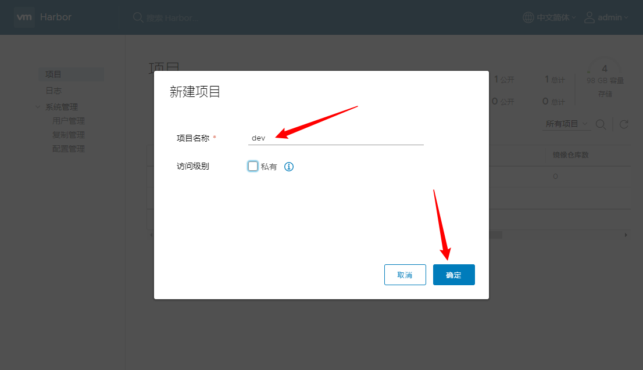Click the globe language icon
The width and height of the screenshot is (643, 370).
(528, 17)
